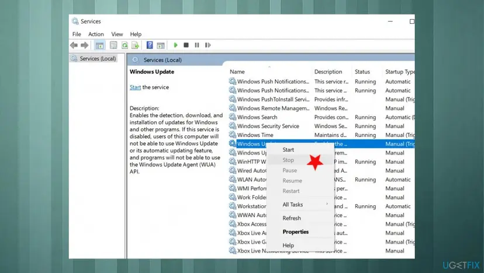The image size is (484, 273).
Task: Select the Windows Search service row
Action: 321,117
